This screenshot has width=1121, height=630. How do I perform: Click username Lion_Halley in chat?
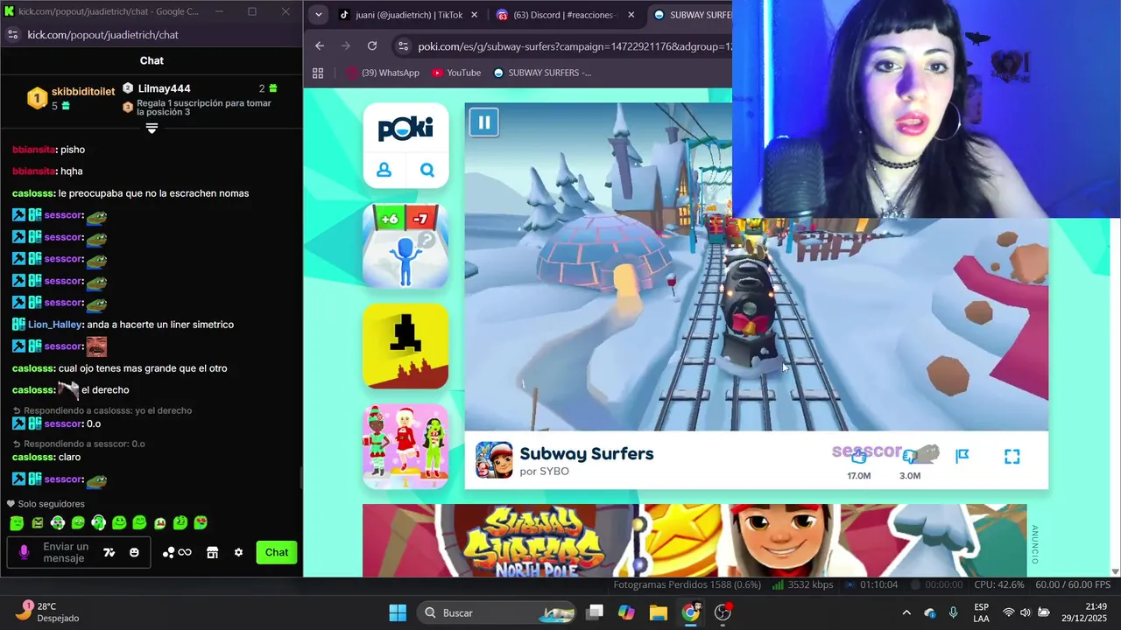55,325
